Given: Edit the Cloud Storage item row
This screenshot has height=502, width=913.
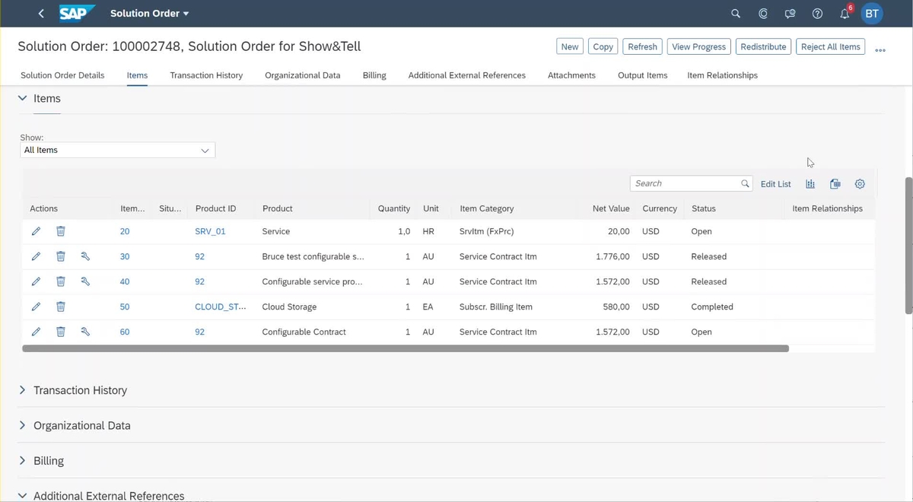Looking at the screenshot, I should tap(36, 307).
